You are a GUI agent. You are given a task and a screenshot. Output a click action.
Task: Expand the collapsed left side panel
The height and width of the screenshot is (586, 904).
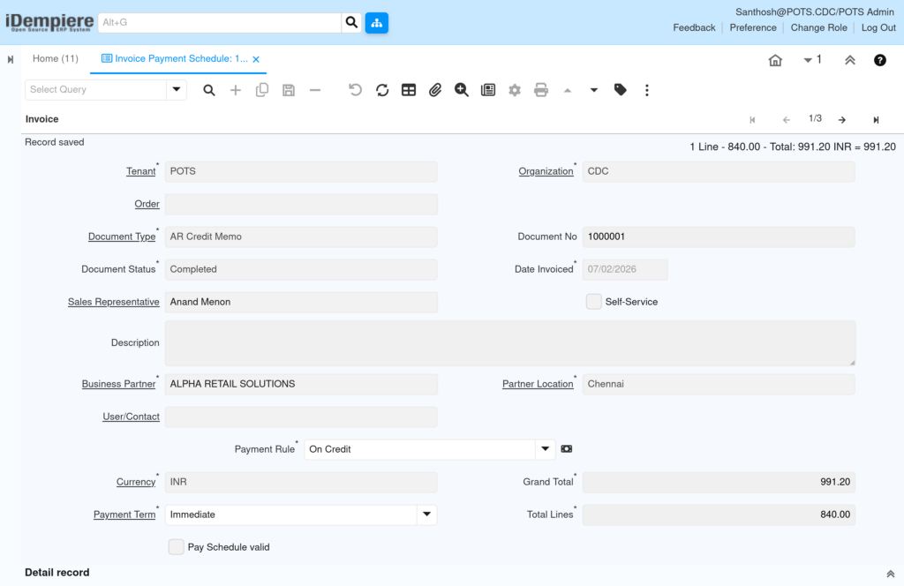click(11, 59)
